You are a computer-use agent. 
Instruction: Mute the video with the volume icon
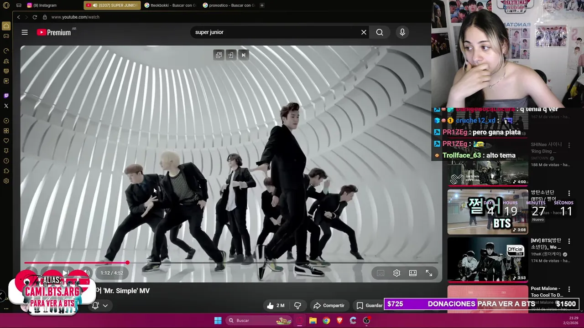(86, 273)
